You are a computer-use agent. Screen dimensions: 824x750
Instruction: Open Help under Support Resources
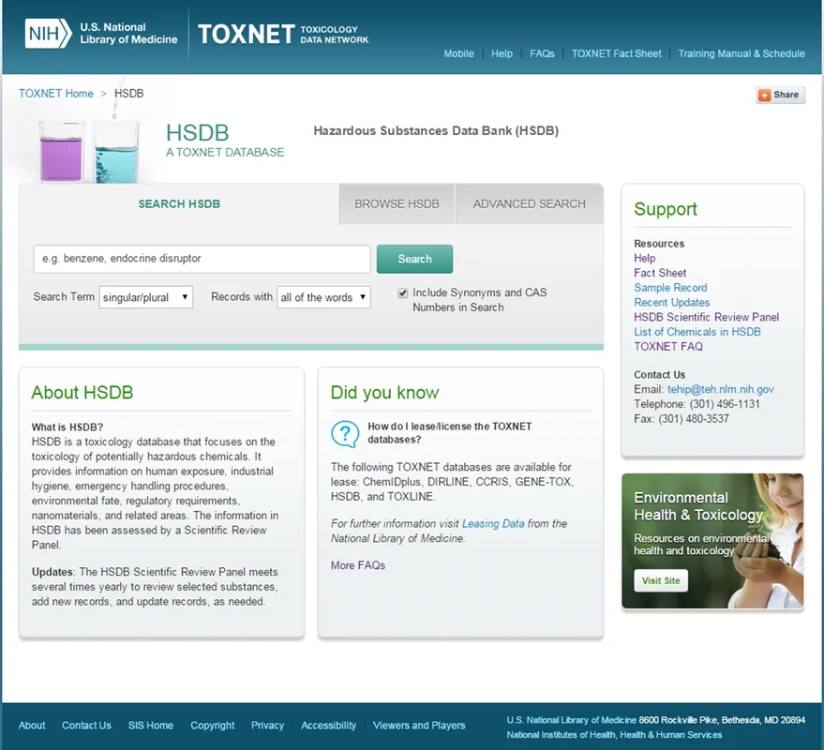(x=644, y=258)
